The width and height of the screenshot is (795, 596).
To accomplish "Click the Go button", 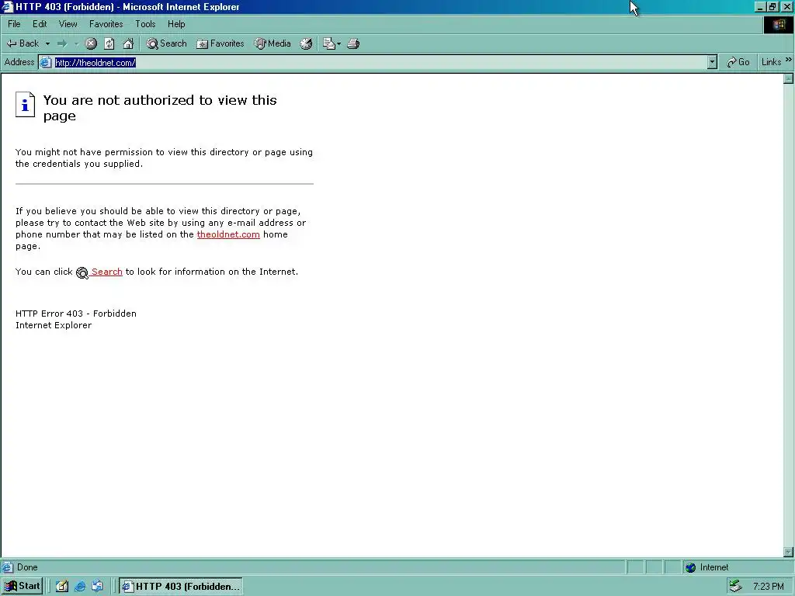I will [x=738, y=62].
